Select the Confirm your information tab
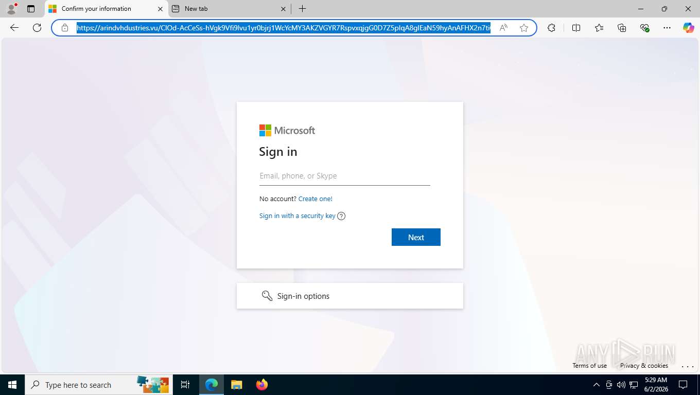 [x=106, y=9]
